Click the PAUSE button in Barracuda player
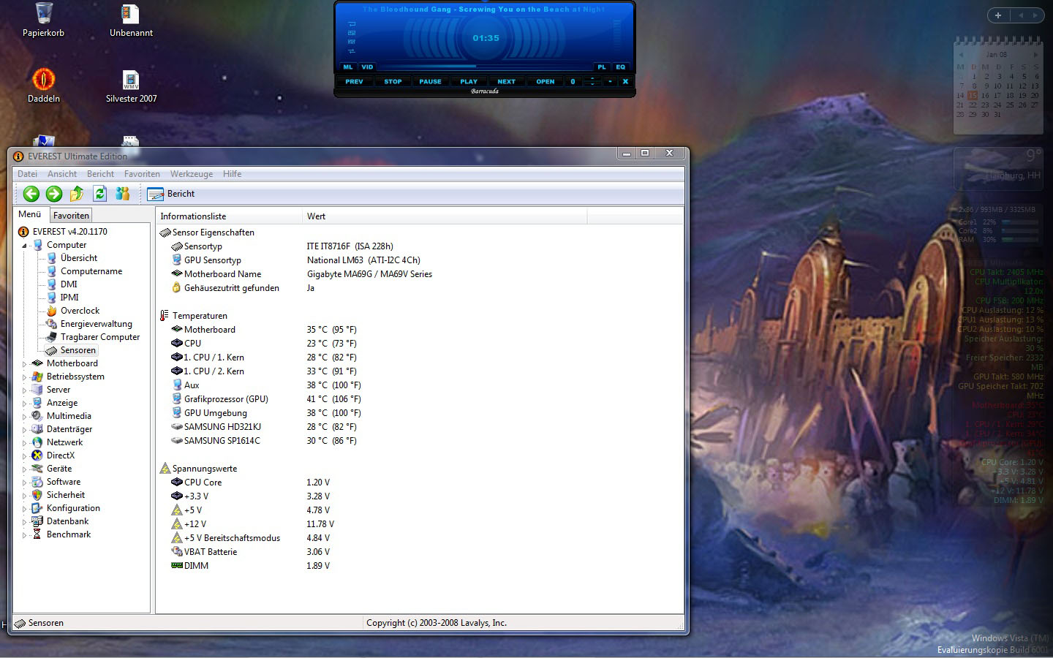This screenshot has height=658, width=1053. click(430, 81)
